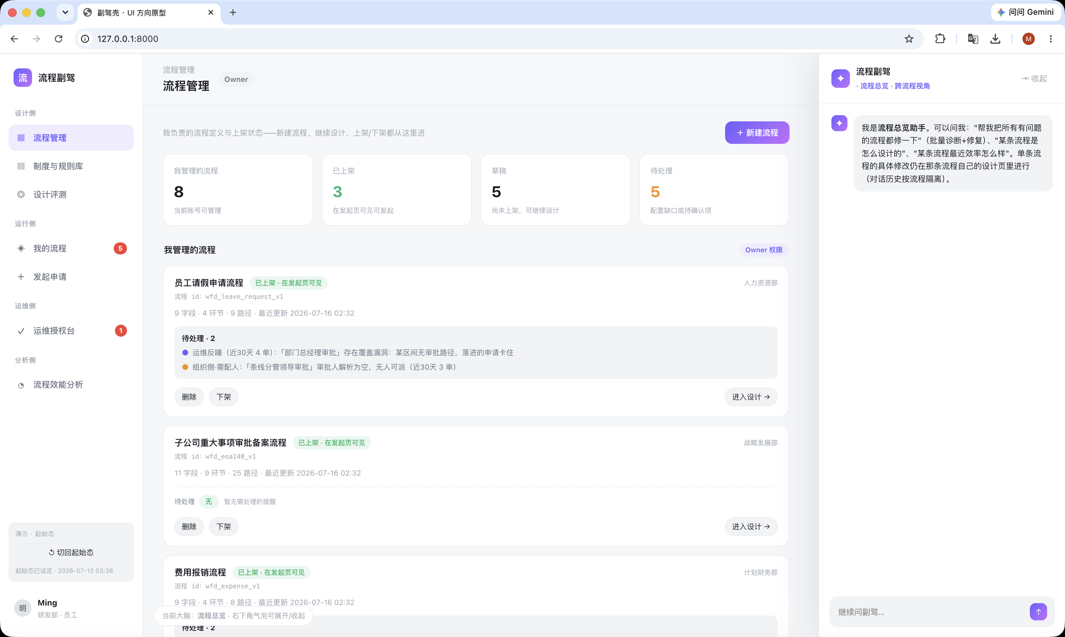Click the 流程副驾 sparkle icon in panel header
1065x637 pixels.
tap(840, 79)
